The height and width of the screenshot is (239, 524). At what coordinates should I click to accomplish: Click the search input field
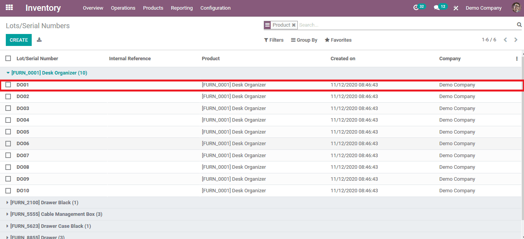(x=406, y=25)
